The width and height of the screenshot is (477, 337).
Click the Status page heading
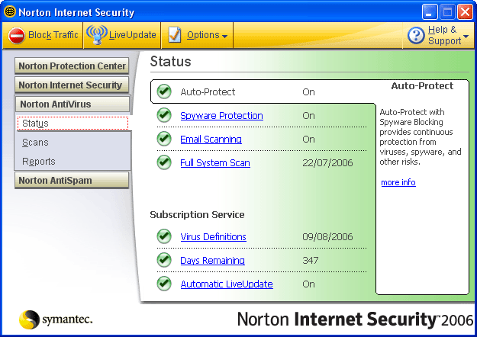pyautogui.click(x=170, y=62)
